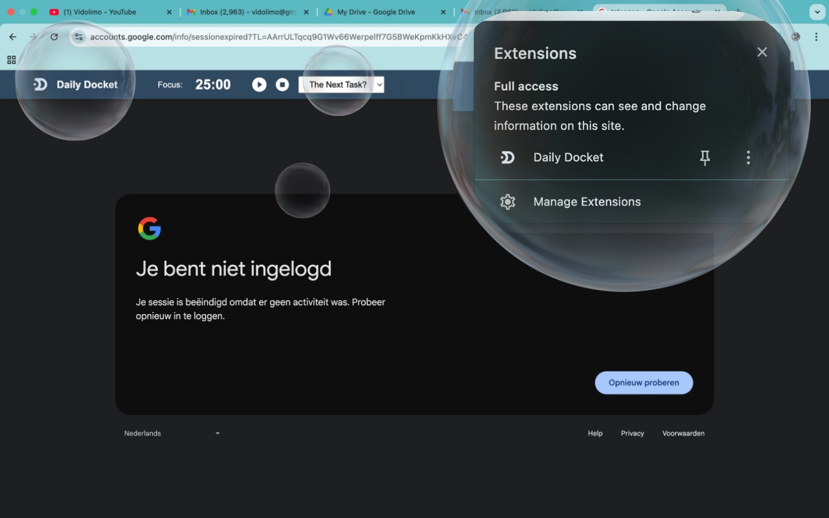Click the address bar URL
The height and width of the screenshot is (518, 829).
278,37
